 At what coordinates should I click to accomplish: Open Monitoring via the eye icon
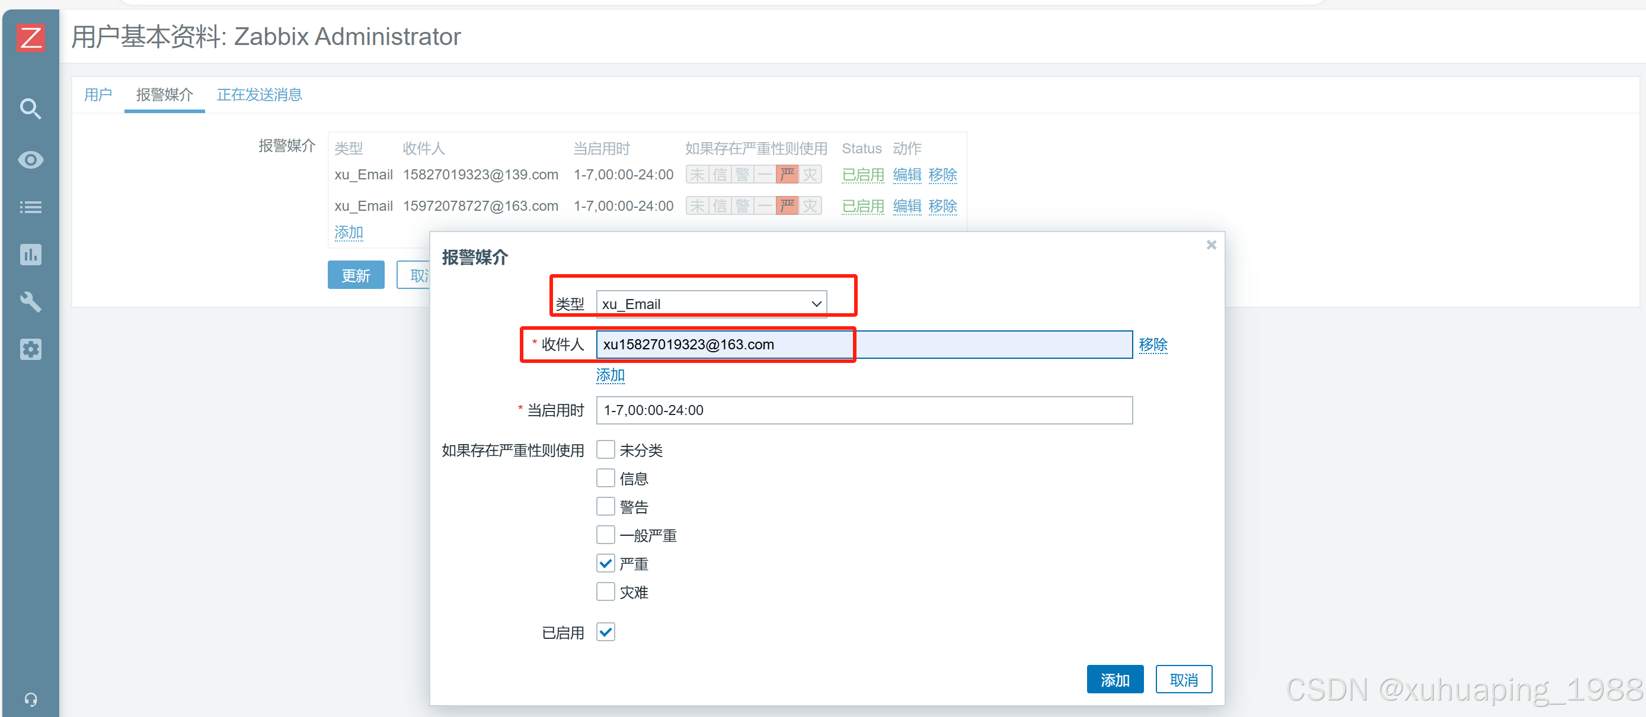(30, 159)
